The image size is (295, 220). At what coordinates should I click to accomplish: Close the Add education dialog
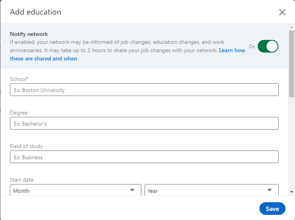[282, 12]
